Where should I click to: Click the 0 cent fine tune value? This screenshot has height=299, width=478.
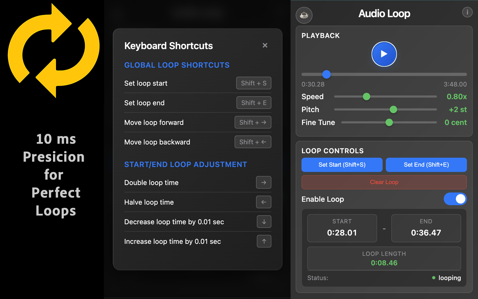[x=456, y=122]
